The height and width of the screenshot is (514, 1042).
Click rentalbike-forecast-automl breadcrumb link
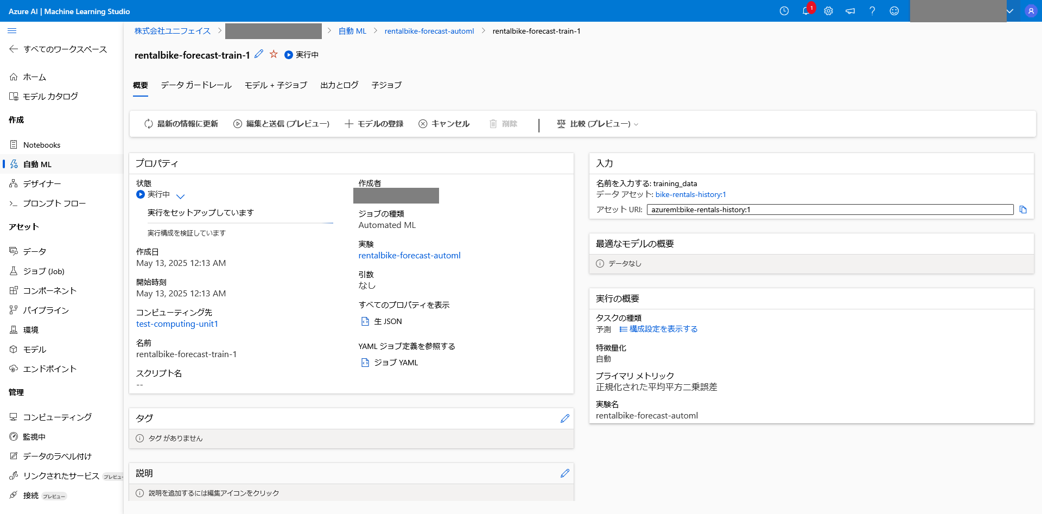pos(429,31)
